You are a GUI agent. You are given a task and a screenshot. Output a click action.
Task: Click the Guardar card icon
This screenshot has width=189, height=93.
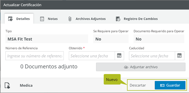point(162,85)
